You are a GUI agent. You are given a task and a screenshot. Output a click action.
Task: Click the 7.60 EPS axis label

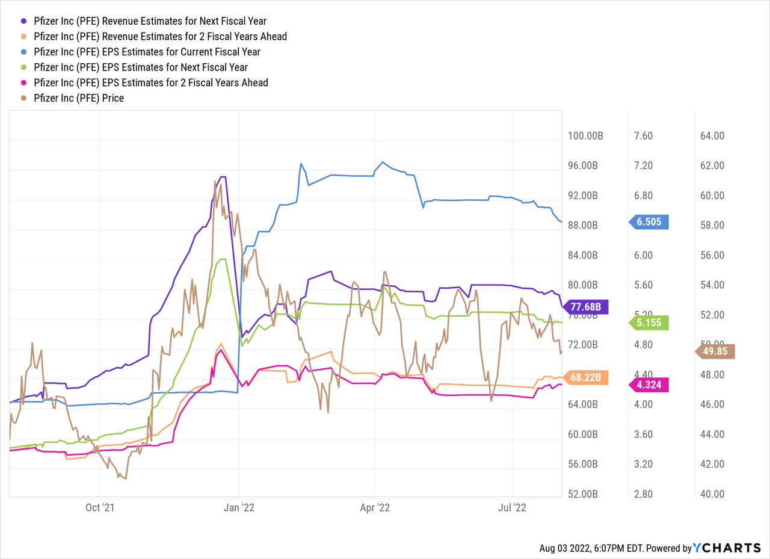click(644, 136)
